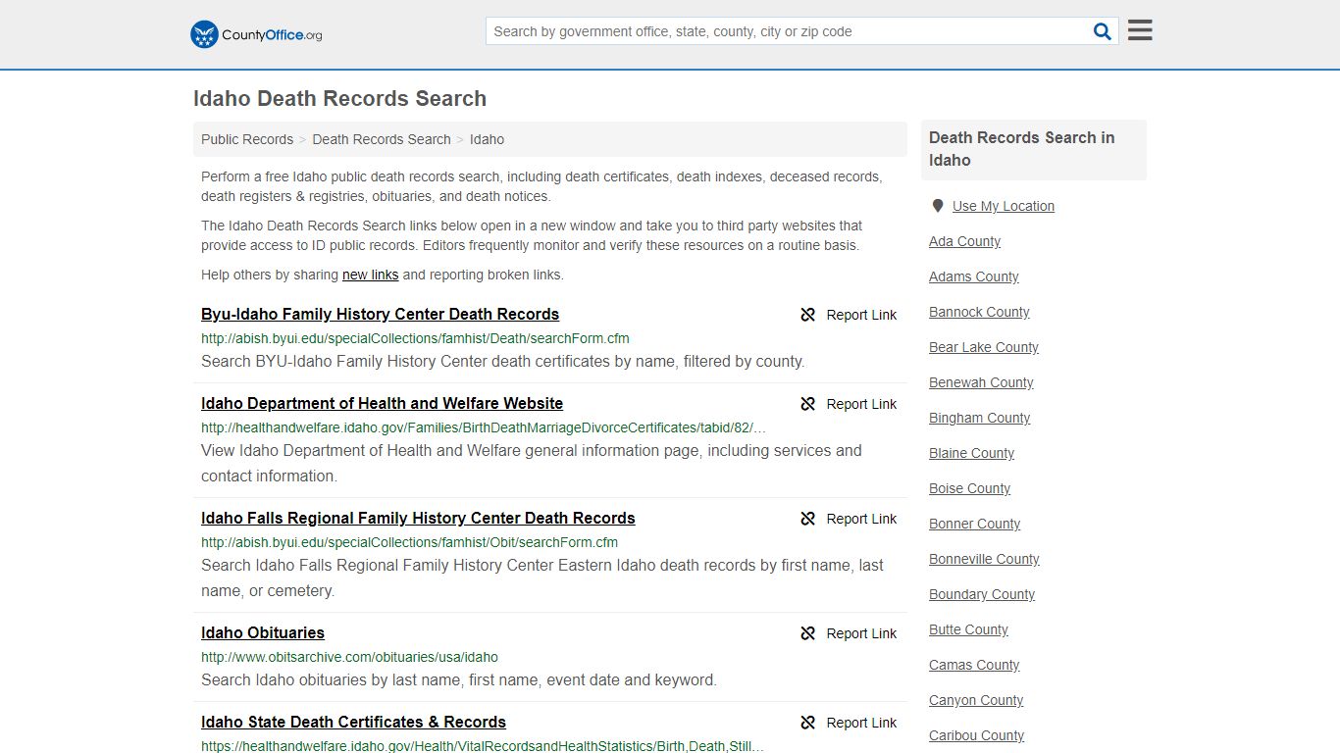Click the CountyOffice.org logo

(256, 34)
